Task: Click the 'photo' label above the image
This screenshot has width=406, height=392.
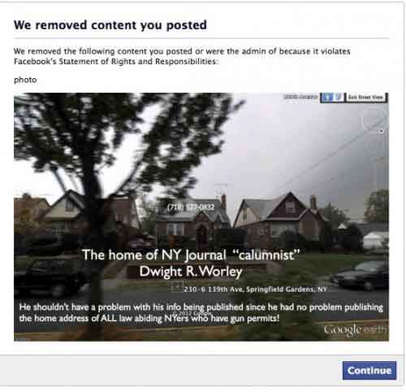Action: (25, 80)
